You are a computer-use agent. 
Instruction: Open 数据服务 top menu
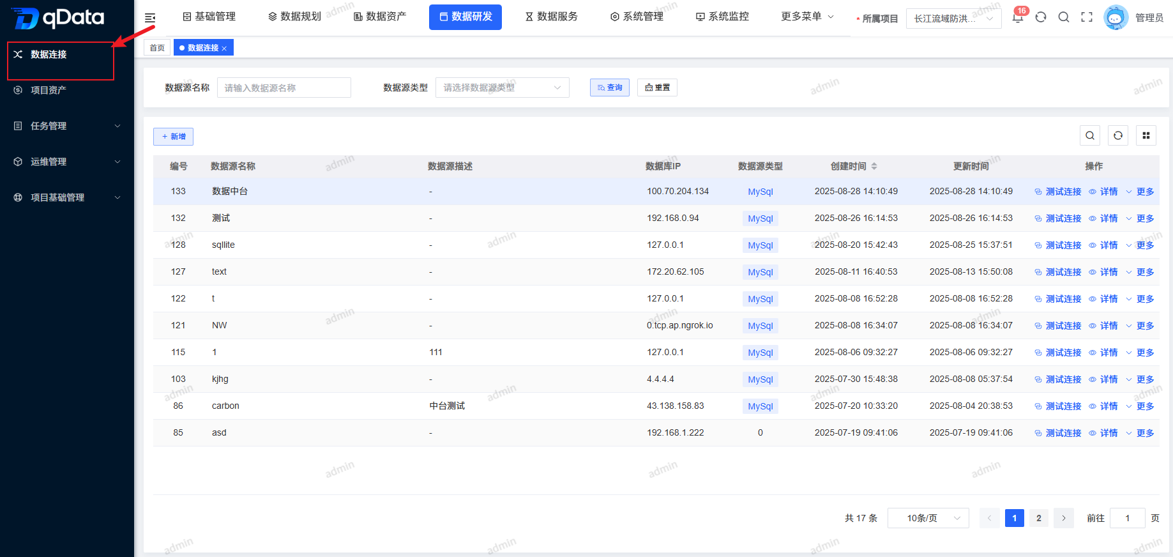point(551,17)
